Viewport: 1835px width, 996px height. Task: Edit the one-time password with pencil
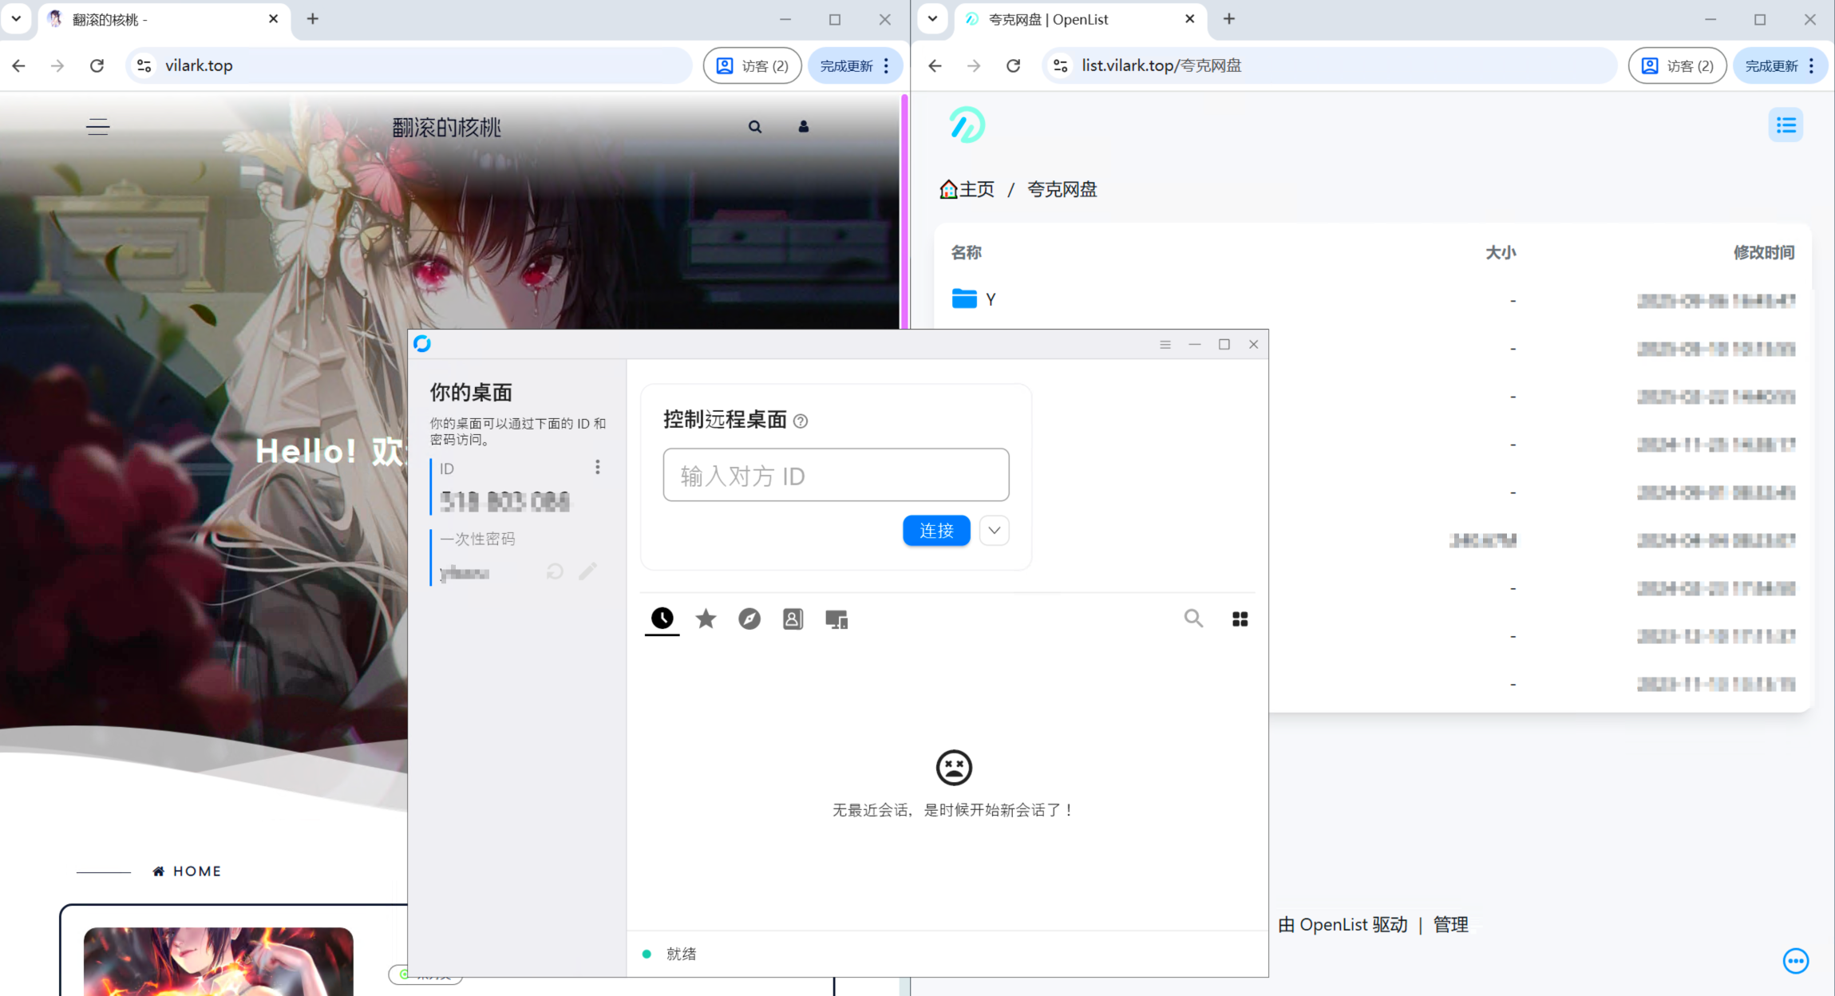(x=588, y=571)
